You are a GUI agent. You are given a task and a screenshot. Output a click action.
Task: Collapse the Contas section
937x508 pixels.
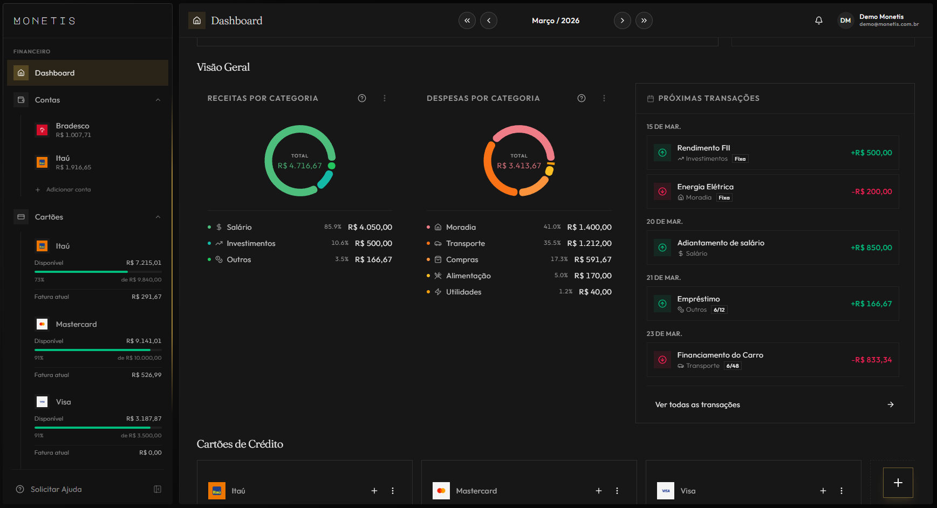tap(158, 100)
